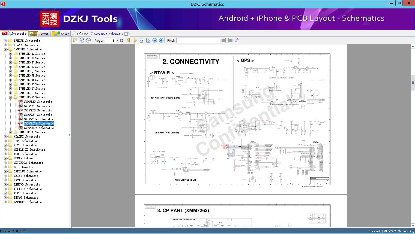This screenshot has width=415, height=234.
Task: Switch to the Schematic panel tab
Action: tap(14, 34)
